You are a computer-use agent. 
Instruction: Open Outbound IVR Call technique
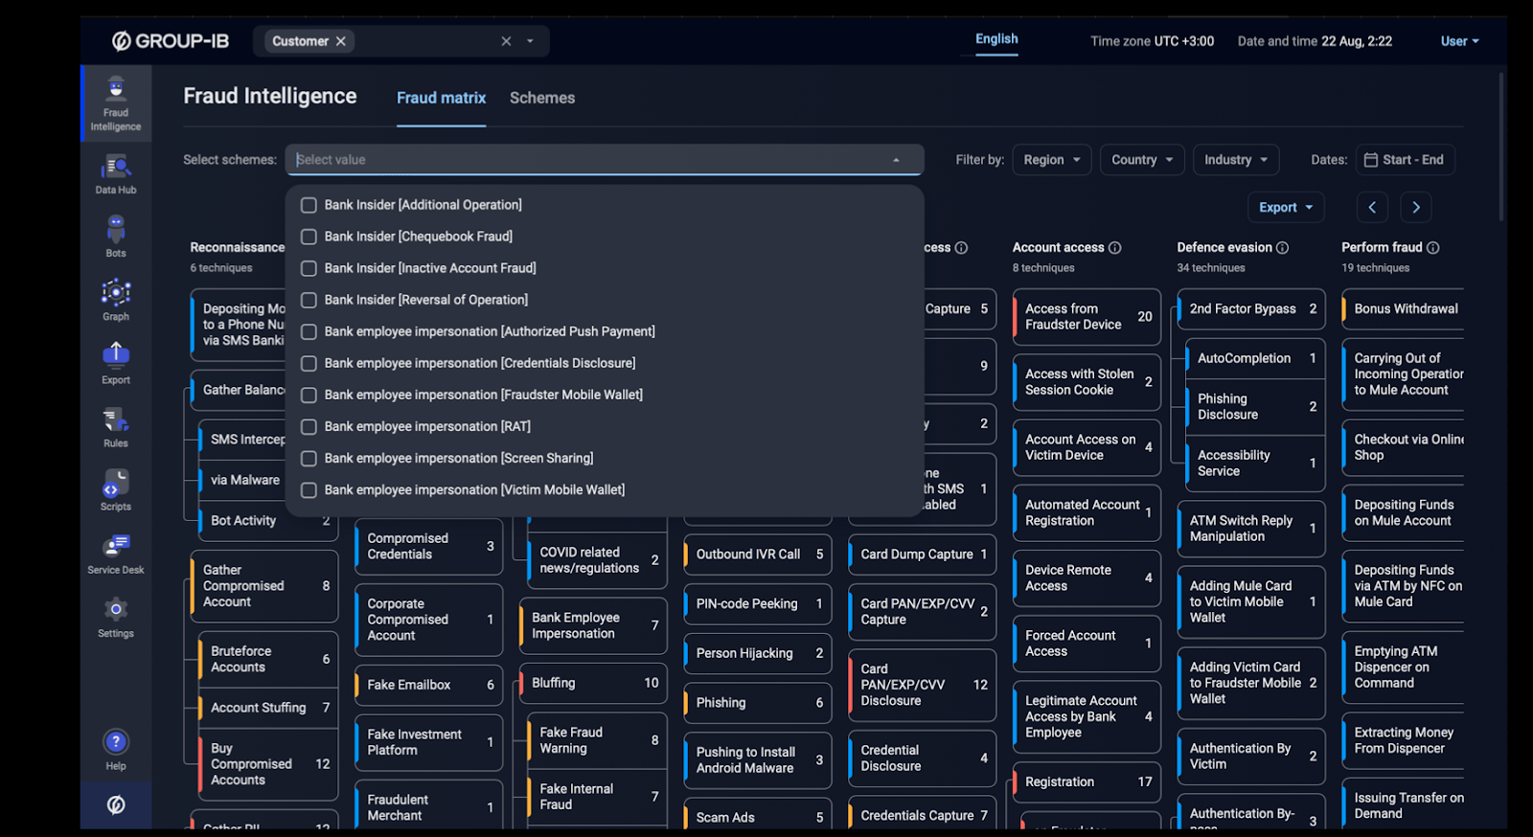pos(757,554)
